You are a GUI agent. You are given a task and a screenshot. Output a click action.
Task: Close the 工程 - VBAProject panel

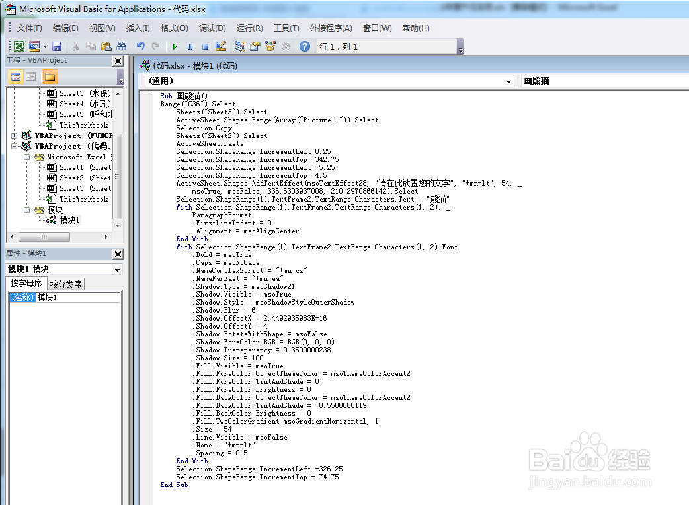(x=118, y=61)
